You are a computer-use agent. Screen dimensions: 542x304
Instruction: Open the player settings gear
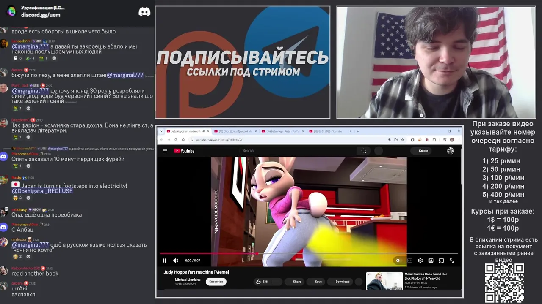[x=420, y=261]
